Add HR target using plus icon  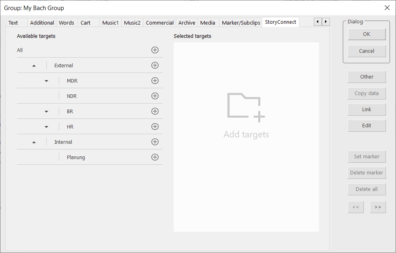coord(155,126)
